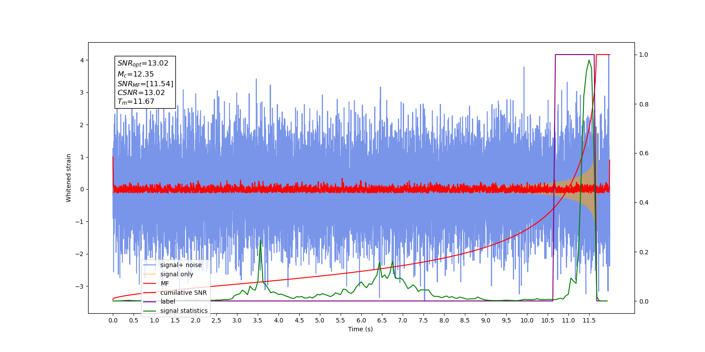Image resolution: width=705 pixels, height=352 pixels.
Task: Click the Mc=12.35 annotation text
Action: point(135,74)
